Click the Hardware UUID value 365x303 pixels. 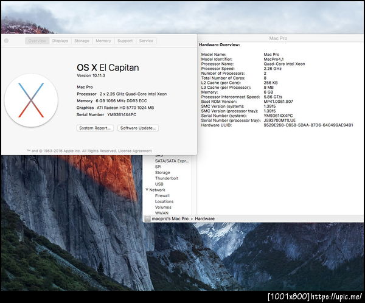pyautogui.click(x=308, y=125)
